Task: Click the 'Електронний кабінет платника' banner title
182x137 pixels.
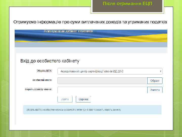Action: click(x=69, y=31)
